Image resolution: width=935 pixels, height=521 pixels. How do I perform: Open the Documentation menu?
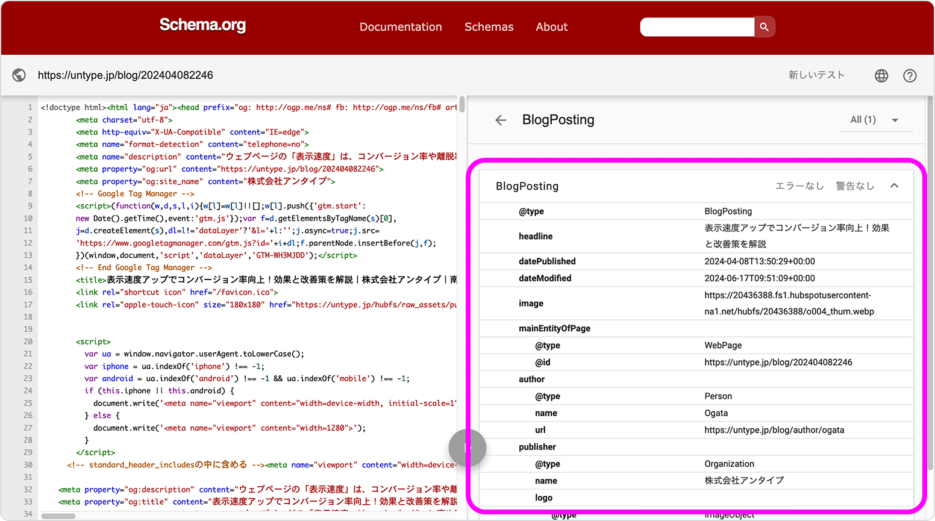(x=401, y=27)
